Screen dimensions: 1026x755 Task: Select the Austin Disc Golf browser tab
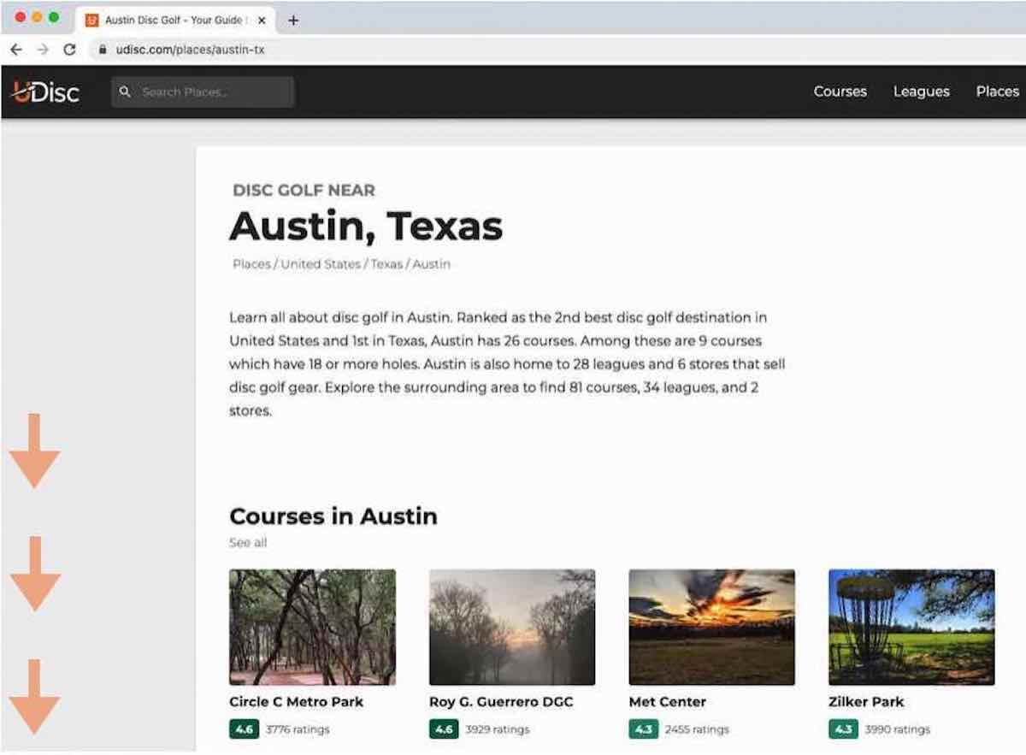click(176, 20)
